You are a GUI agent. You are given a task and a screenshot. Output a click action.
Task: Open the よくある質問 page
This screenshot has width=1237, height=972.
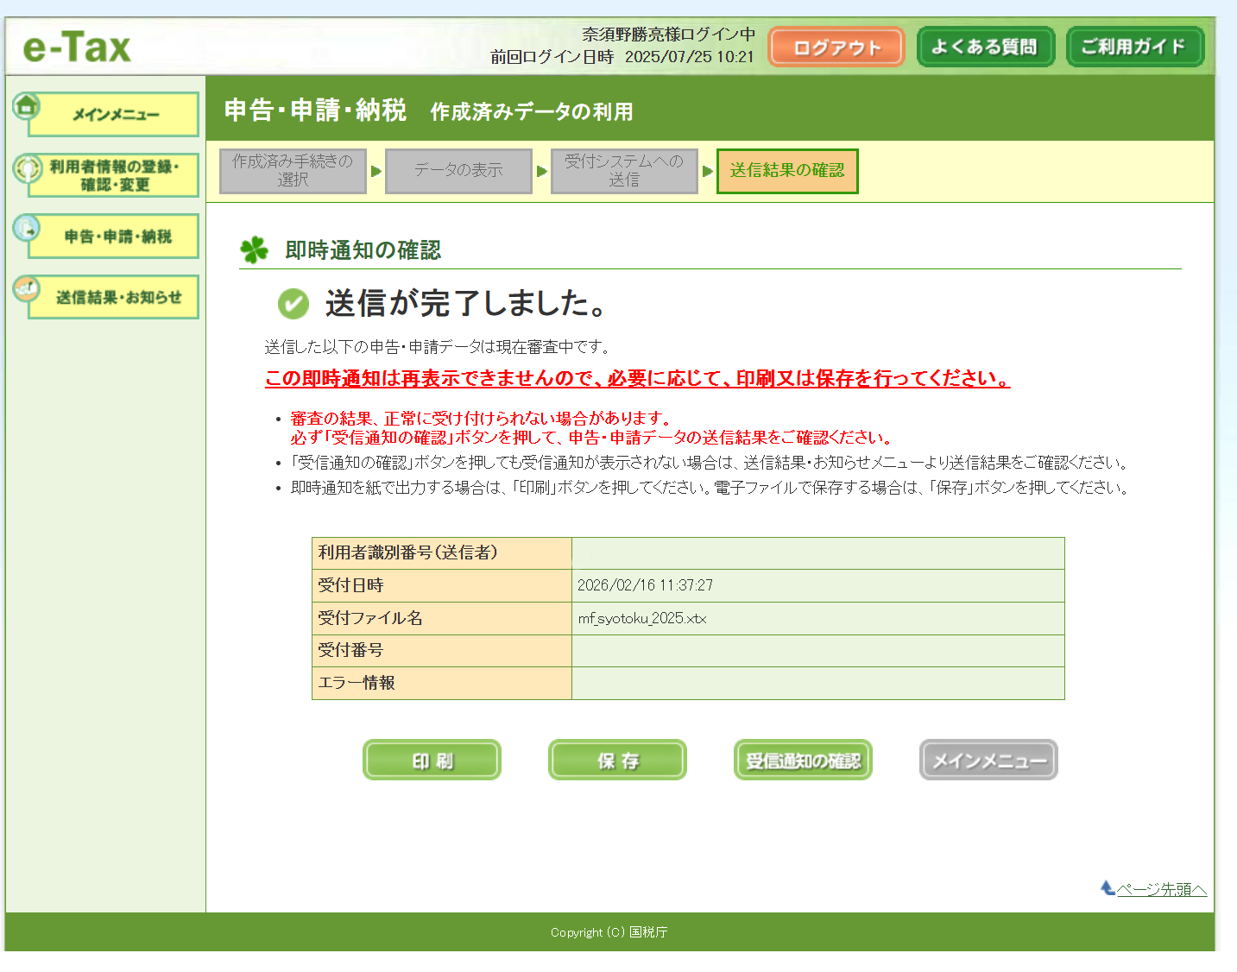click(985, 47)
